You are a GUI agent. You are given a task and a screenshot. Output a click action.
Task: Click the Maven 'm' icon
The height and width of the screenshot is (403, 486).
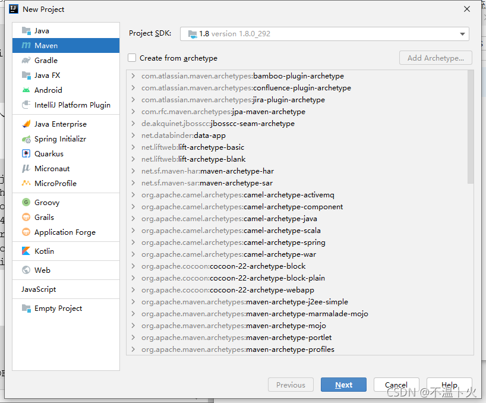[x=26, y=46]
